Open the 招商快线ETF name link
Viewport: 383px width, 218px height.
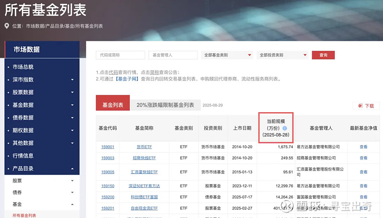point(144,158)
